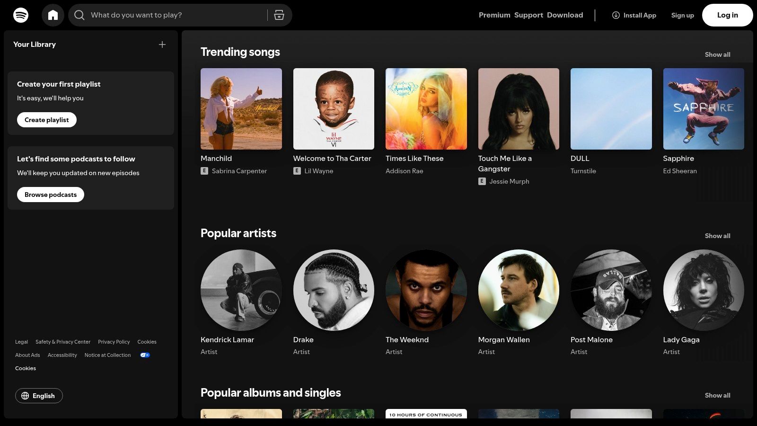Open the DULL cover art
The width and height of the screenshot is (757, 426).
[x=611, y=109]
